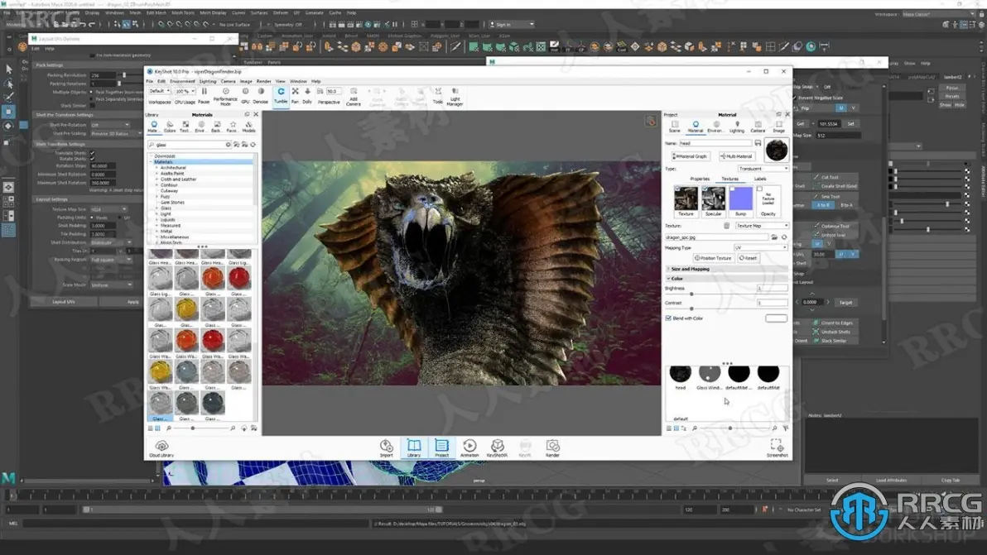Open the material Type dropdown
Image resolution: width=987 pixels, height=555 pixels.
(x=763, y=169)
